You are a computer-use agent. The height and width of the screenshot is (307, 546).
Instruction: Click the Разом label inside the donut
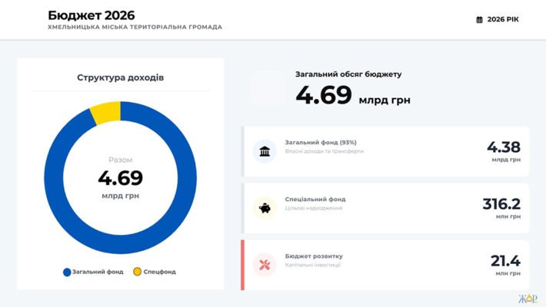tap(121, 160)
